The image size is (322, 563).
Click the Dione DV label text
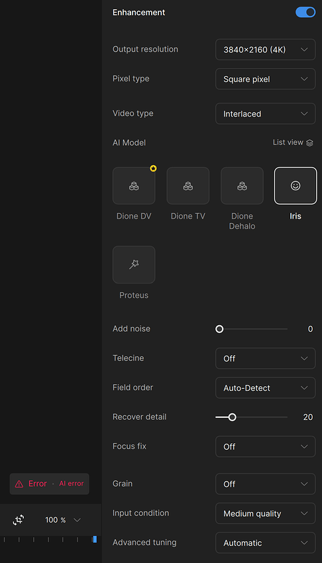click(134, 216)
